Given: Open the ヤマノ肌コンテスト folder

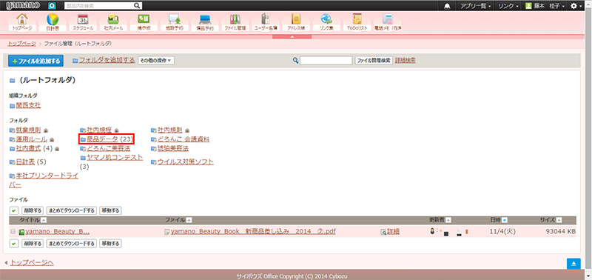Looking at the screenshot, I should coord(115,157).
